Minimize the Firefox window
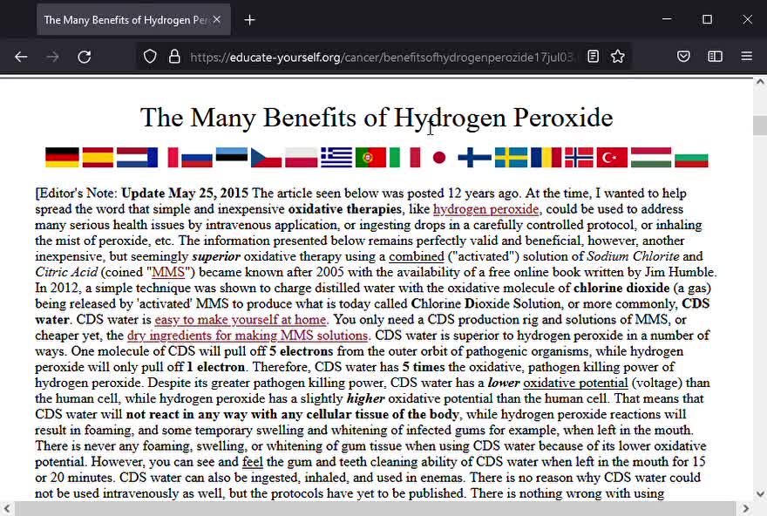 pos(667,19)
